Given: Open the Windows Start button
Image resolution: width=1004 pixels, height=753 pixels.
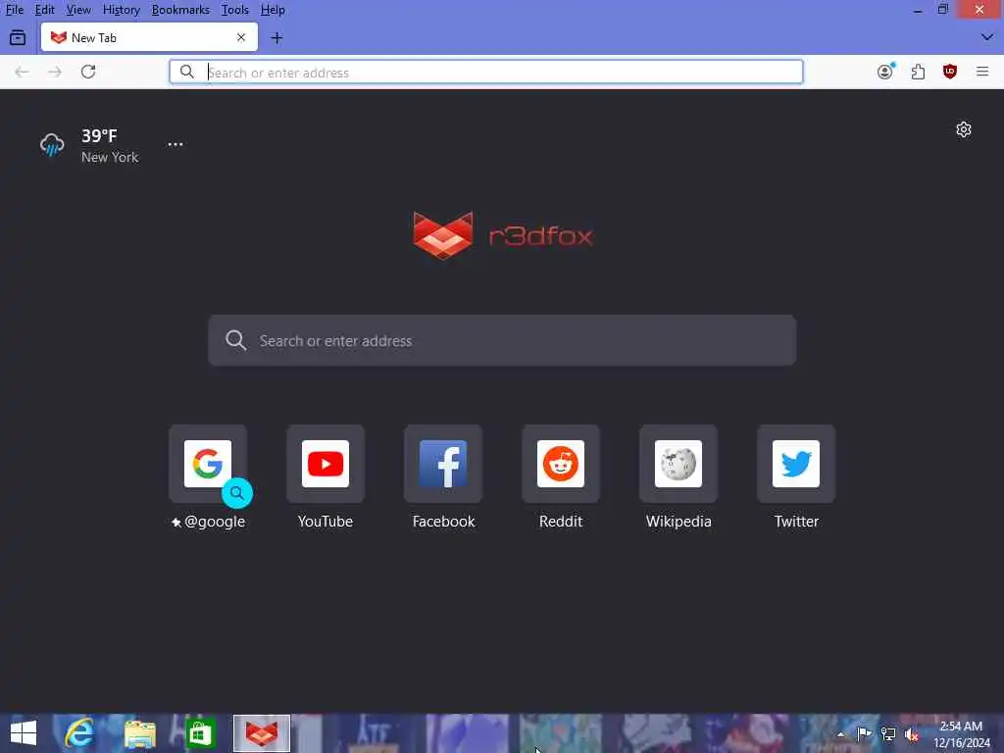Looking at the screenshot, I should coord(24,733).
